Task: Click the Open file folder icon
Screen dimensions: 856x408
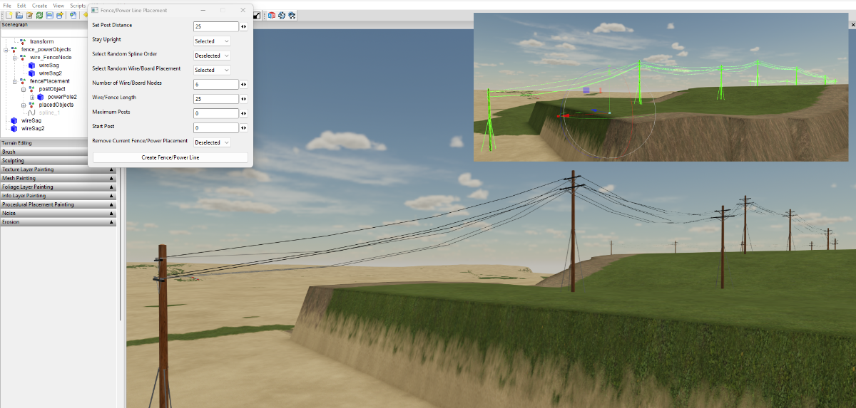Action: [19, 15]
